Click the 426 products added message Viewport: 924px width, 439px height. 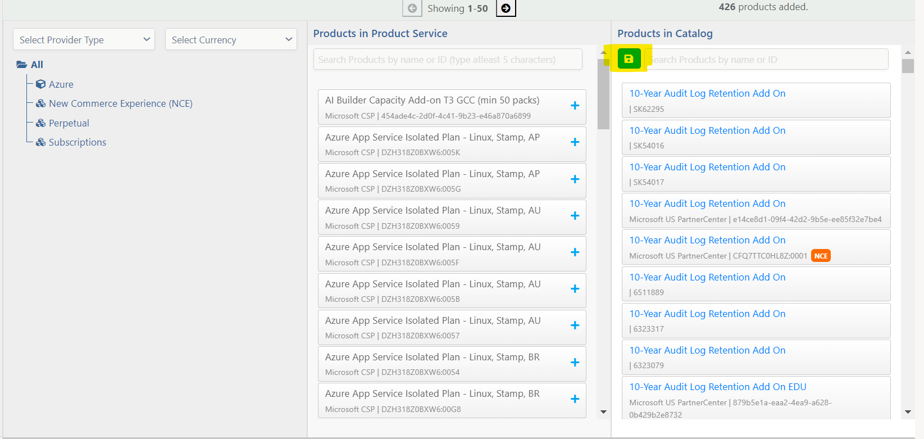[763, 7]
